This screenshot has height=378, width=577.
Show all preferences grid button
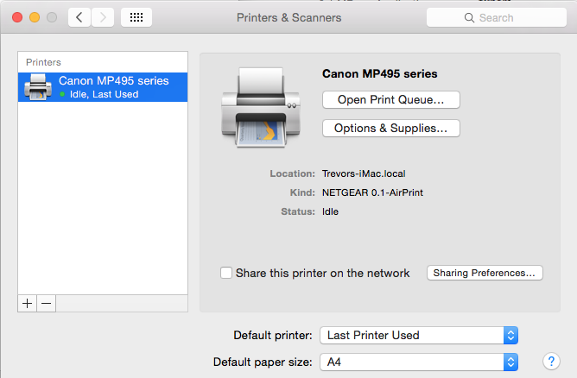click(x=136, y=17)
